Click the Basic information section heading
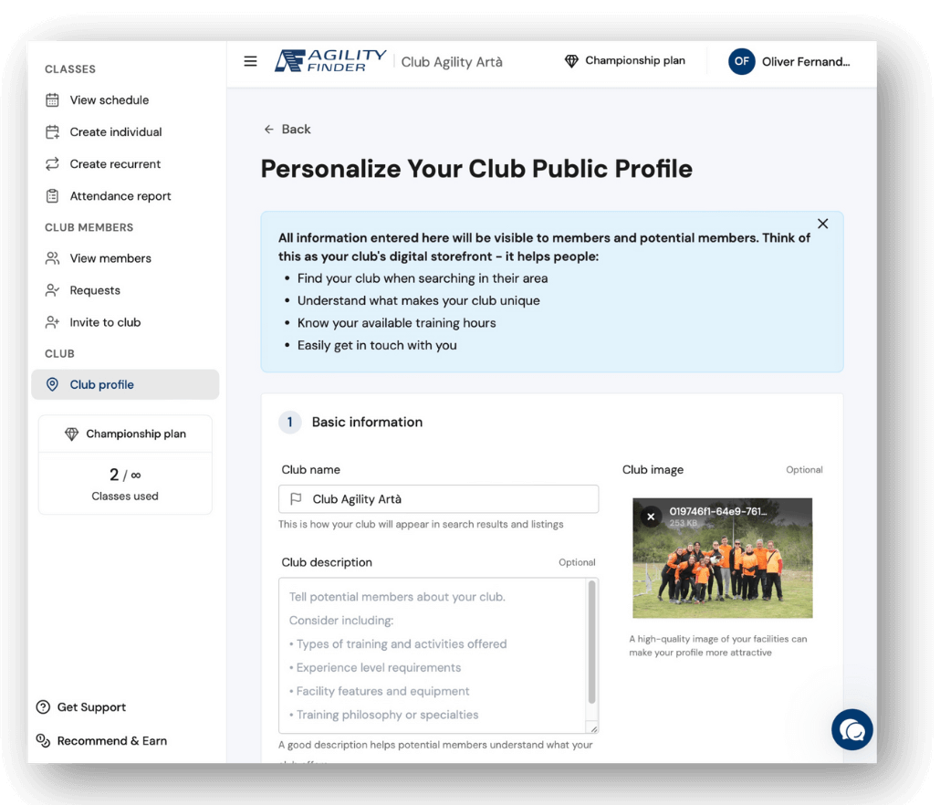Image resolution: width=940 pixels, height=805 pixels. [367, 422]
